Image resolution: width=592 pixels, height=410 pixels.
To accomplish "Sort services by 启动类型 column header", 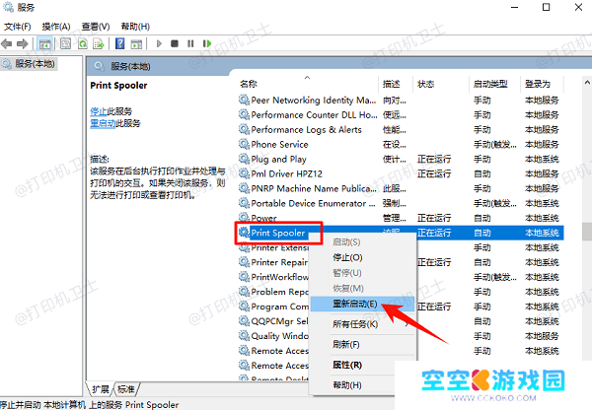I will 489,84.
